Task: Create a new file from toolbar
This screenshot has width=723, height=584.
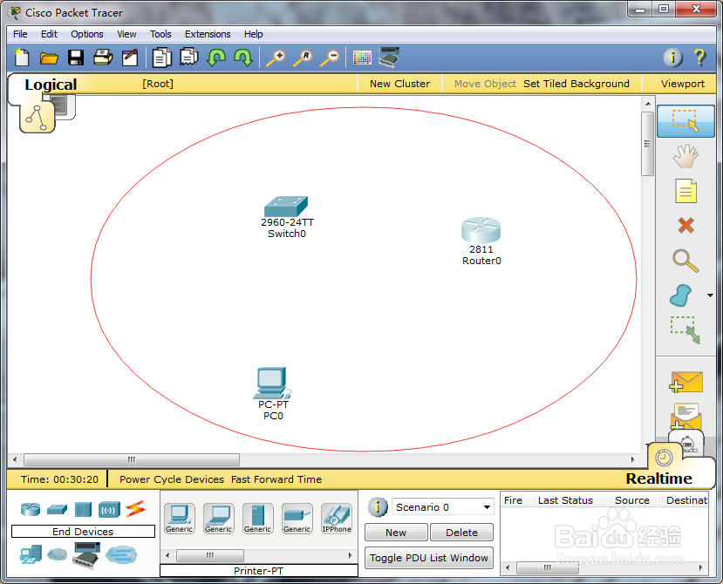Action: tap(22, 58)
